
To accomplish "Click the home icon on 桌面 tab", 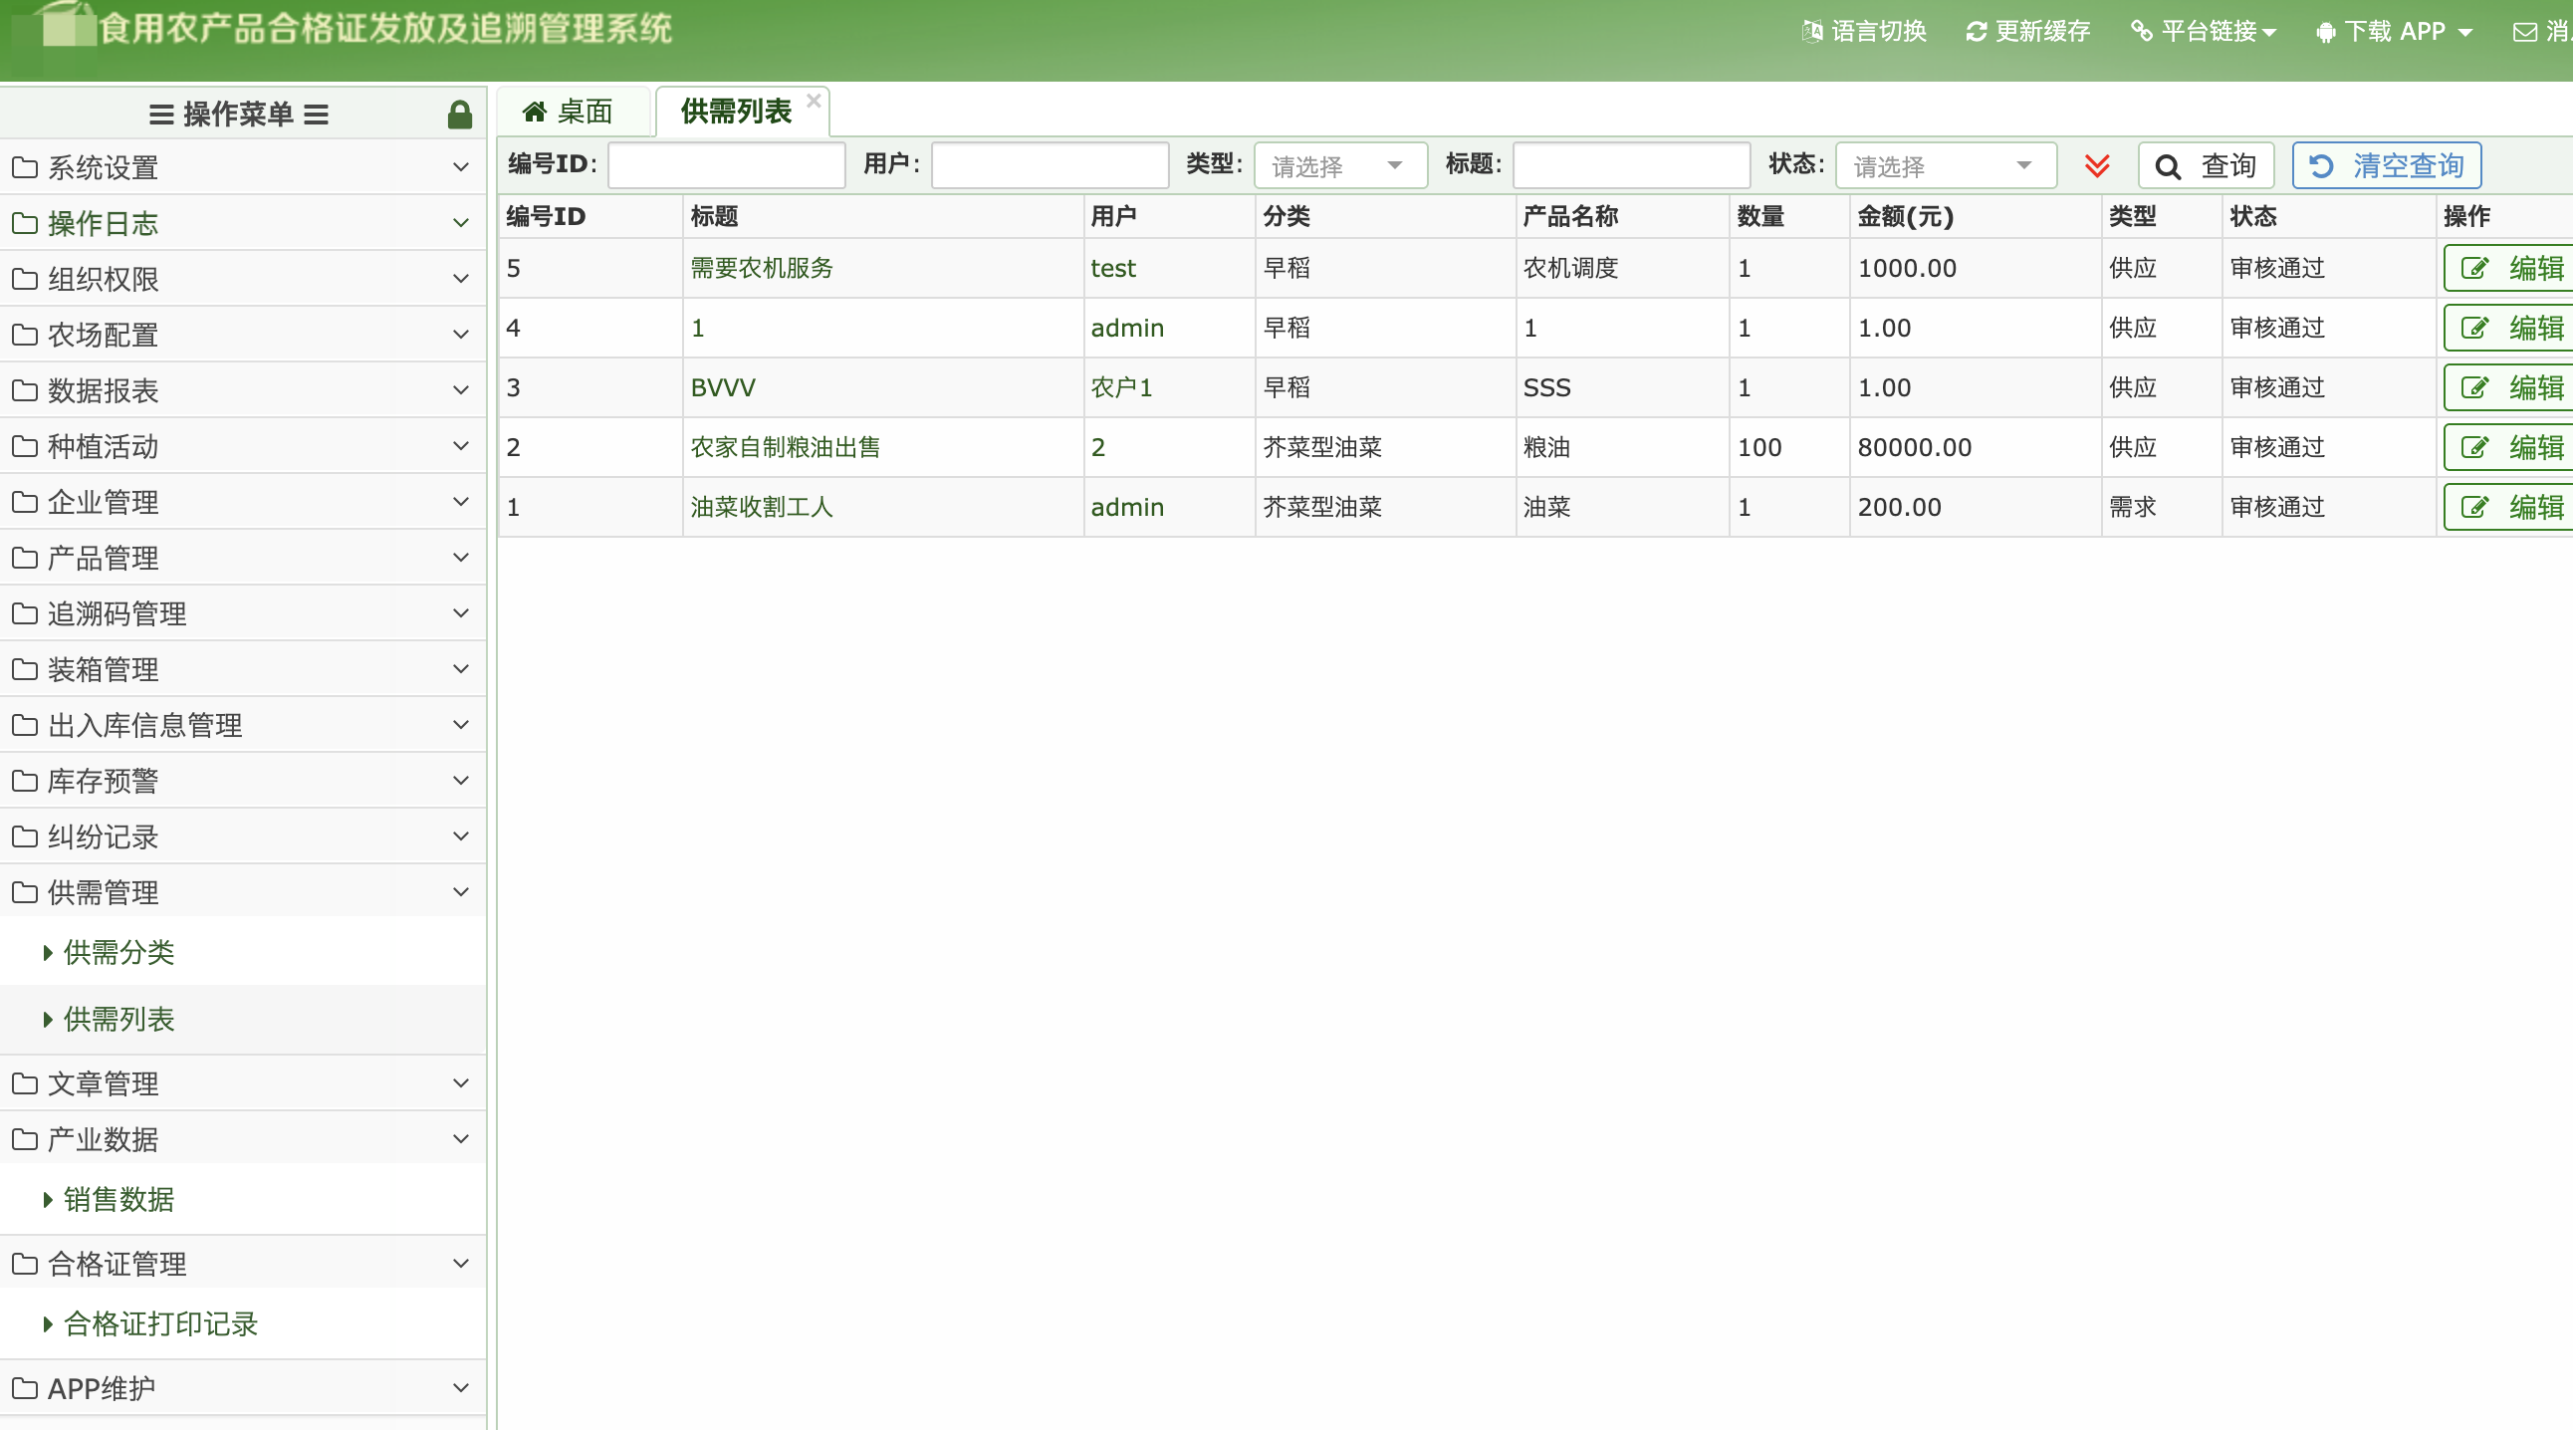I will (x=535, y=111).
